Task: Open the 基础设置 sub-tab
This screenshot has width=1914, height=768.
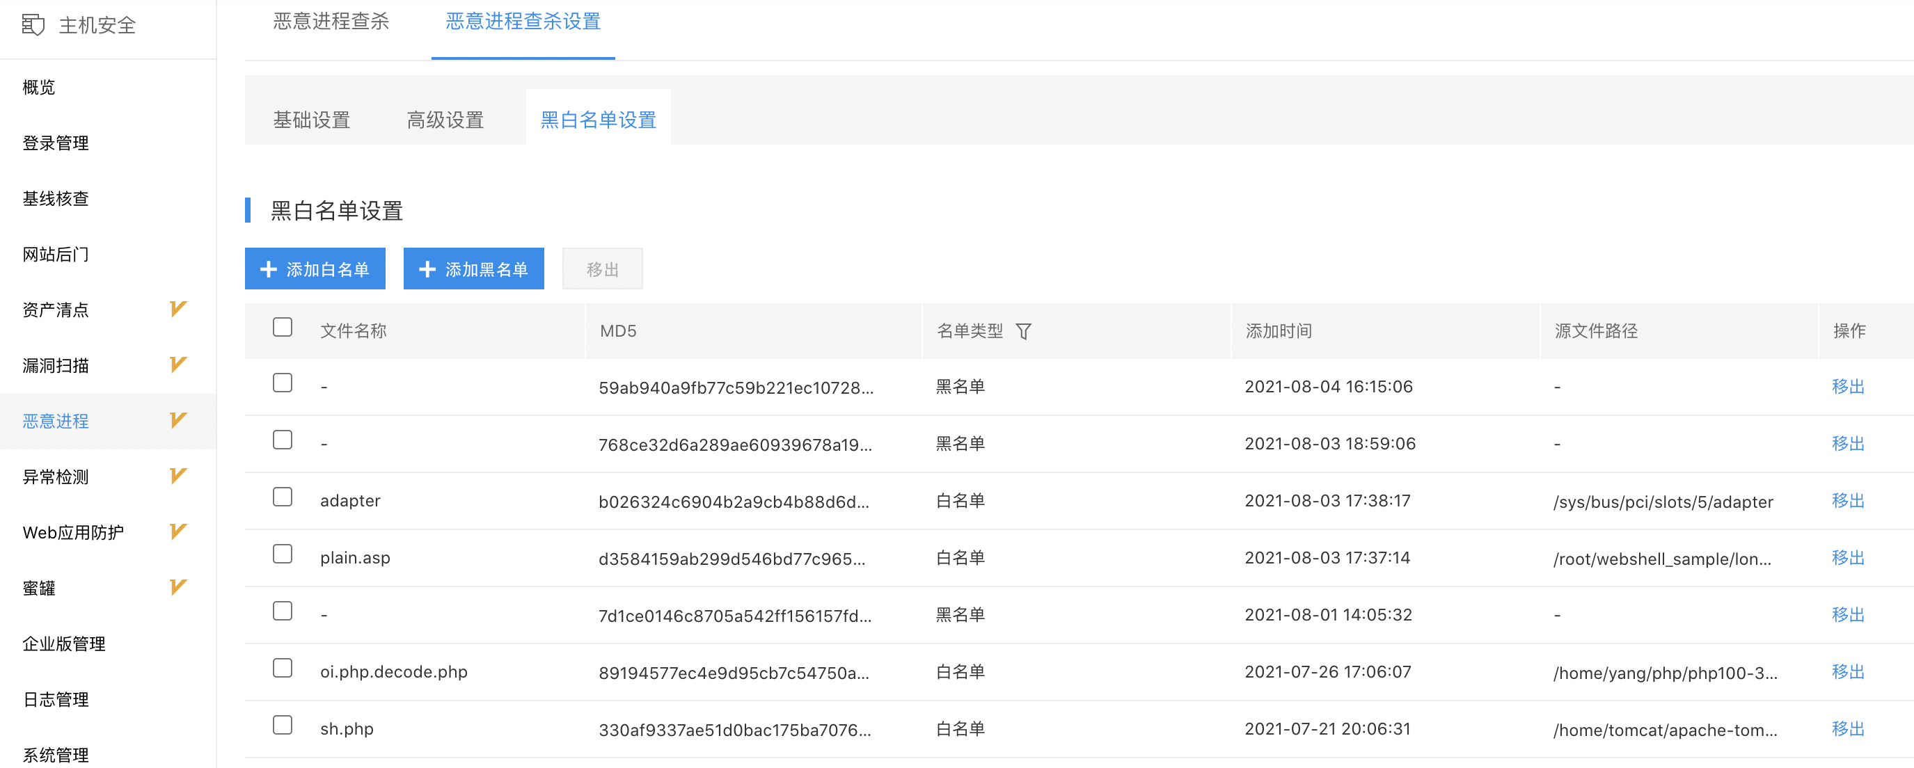Action: [x=311, y=120]
